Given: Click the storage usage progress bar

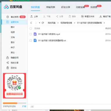Looking at the screenshot, I should tap(15, 103).
